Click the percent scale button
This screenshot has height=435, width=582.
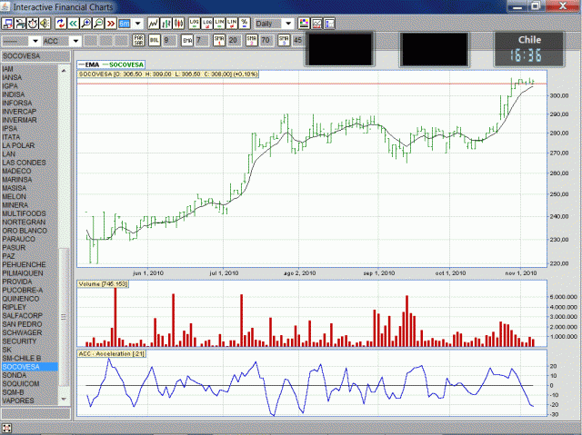pos(245,23)
